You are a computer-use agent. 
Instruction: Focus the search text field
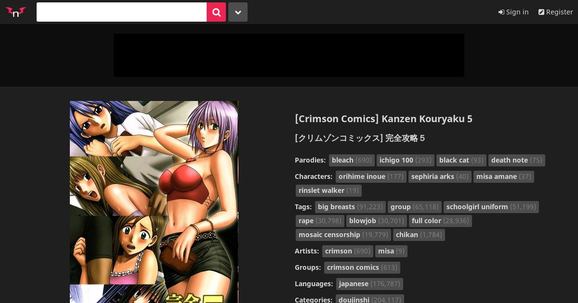pos(121,12)
